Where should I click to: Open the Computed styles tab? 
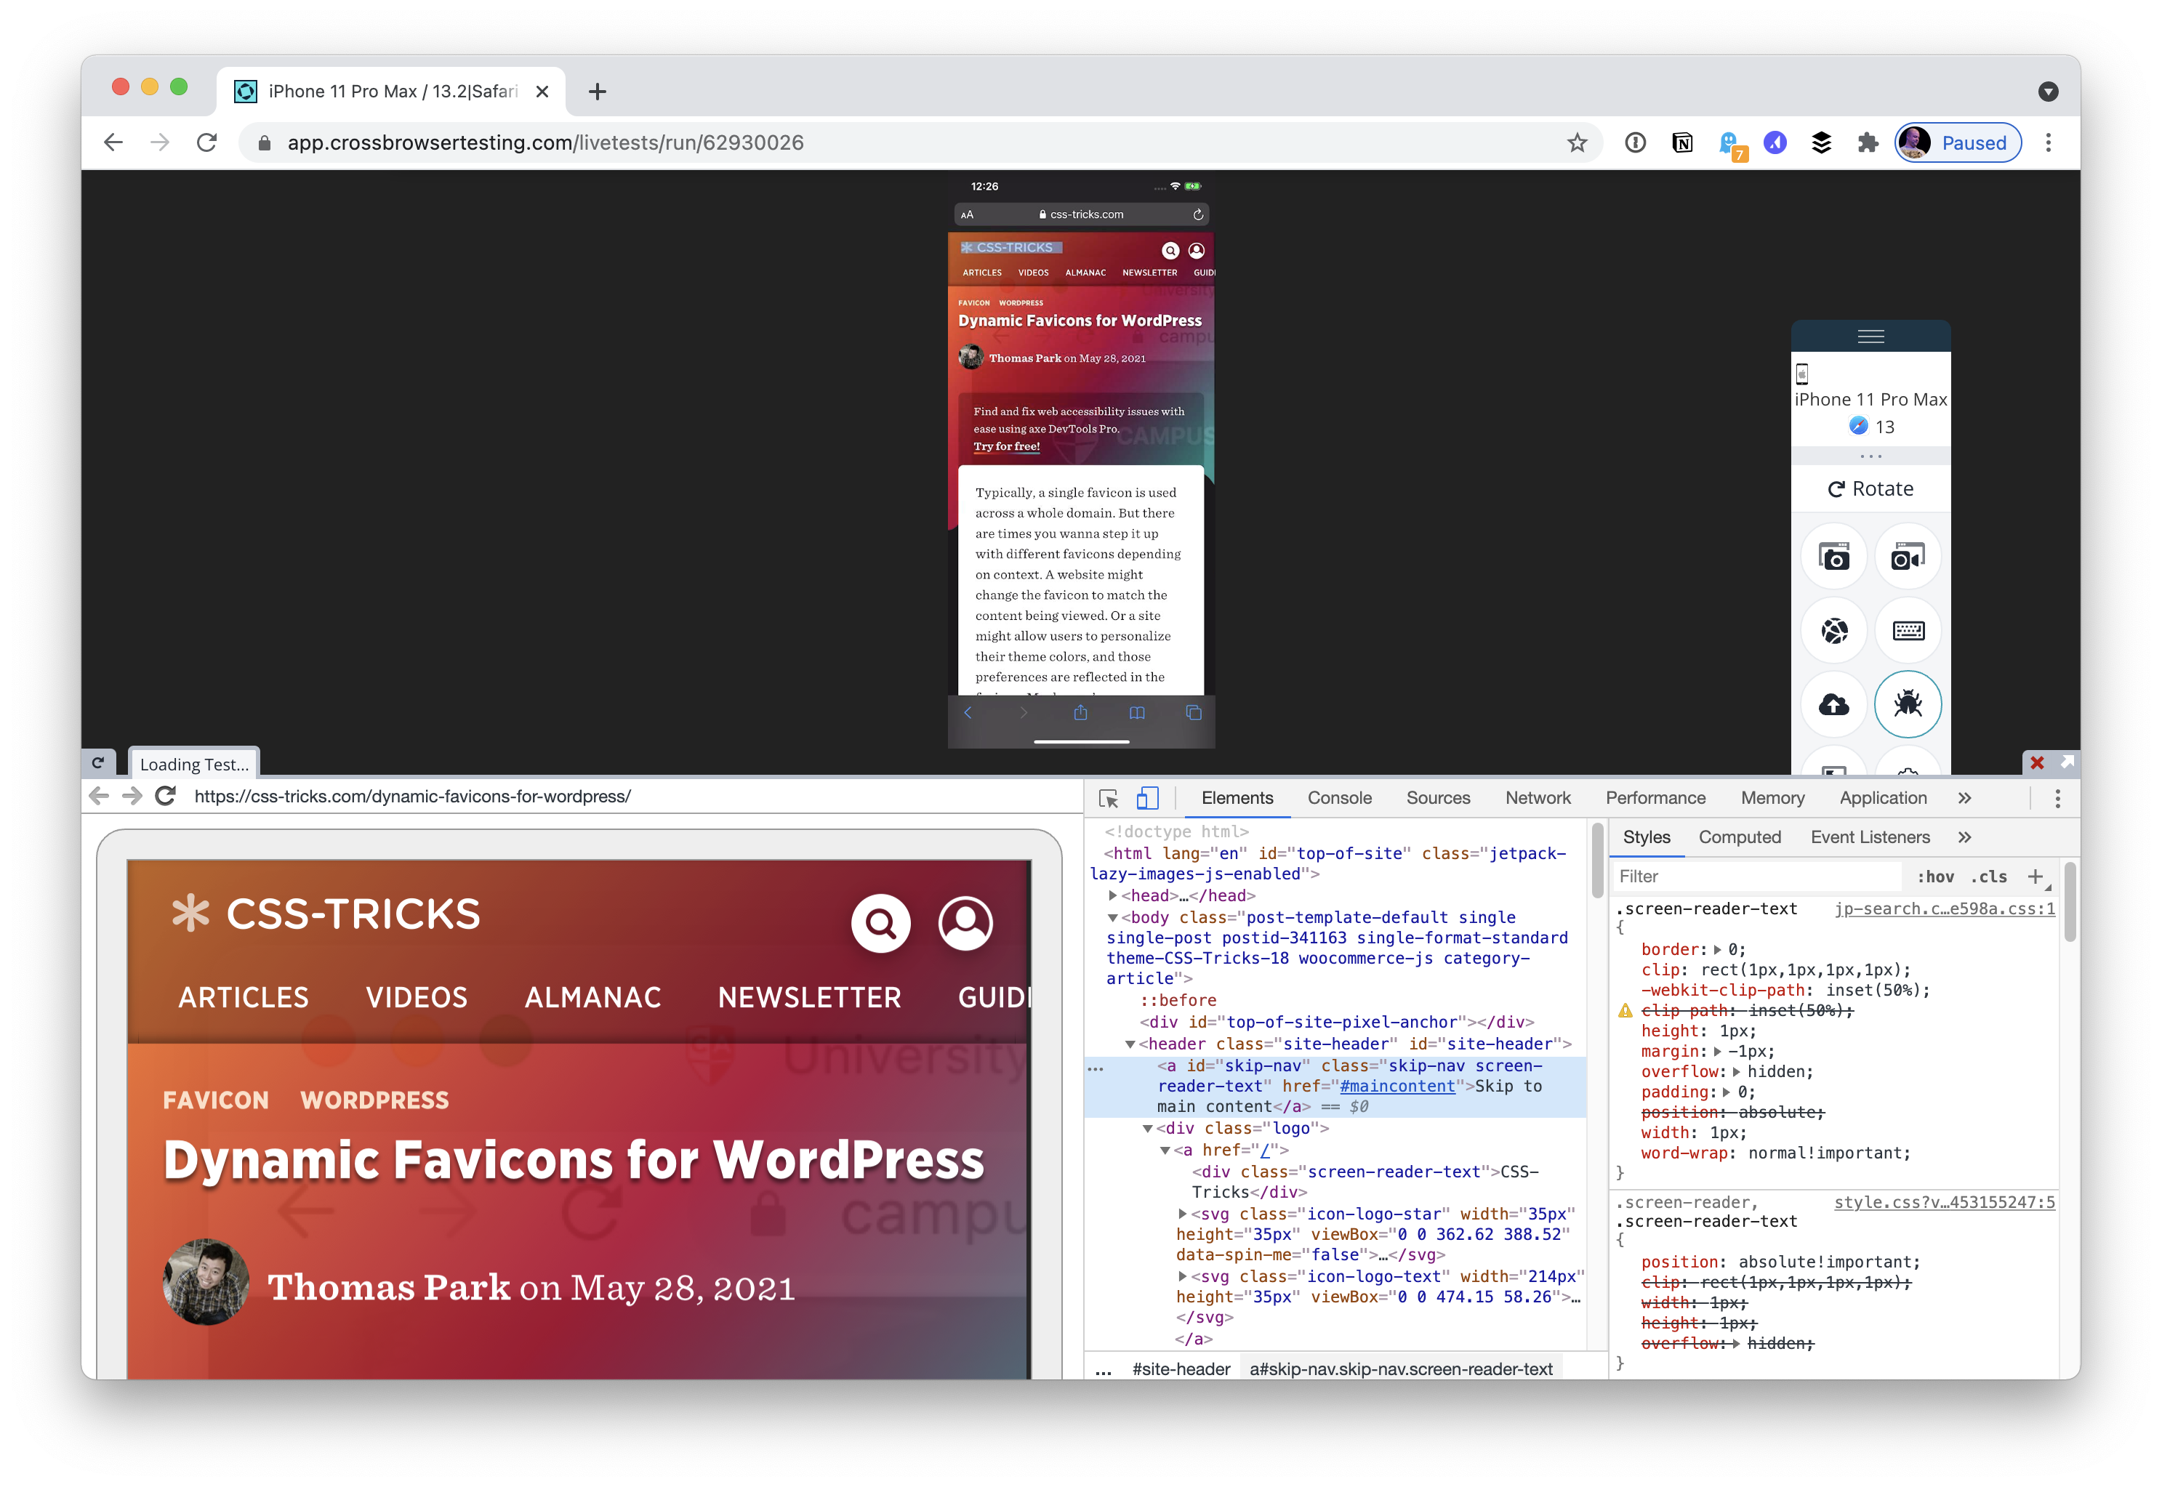click(1739, 837)
